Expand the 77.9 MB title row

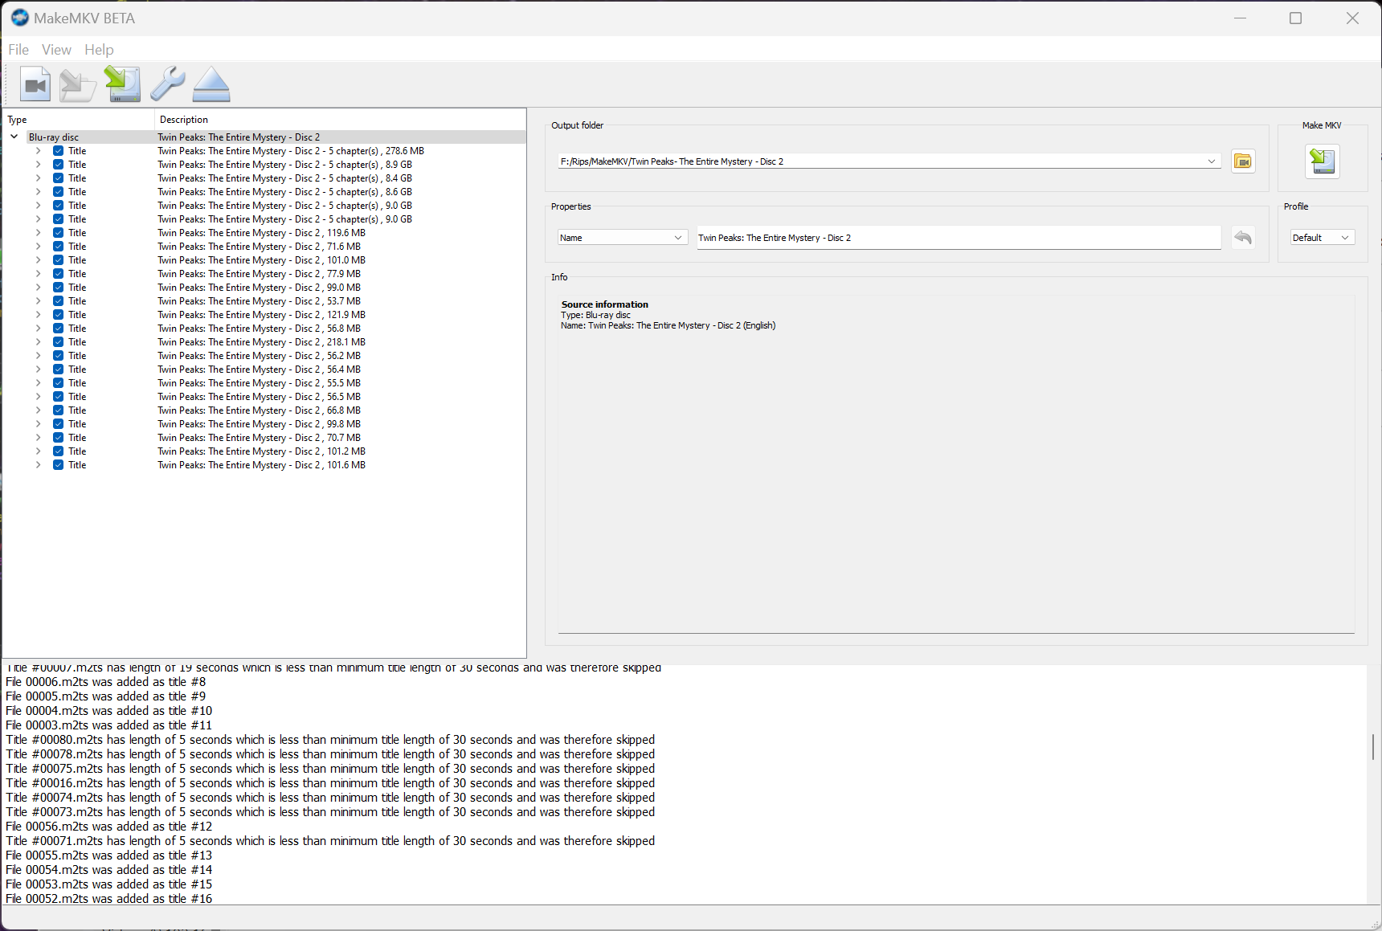[x=38, y=274]
